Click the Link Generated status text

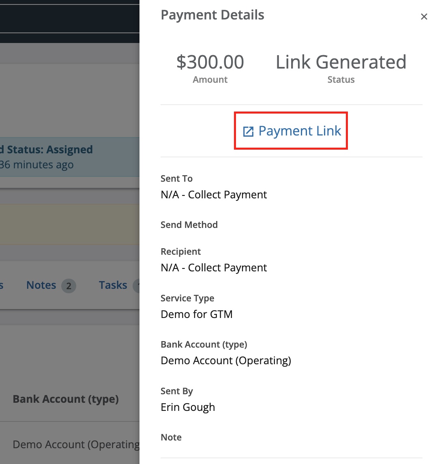(x=341, y=62)
